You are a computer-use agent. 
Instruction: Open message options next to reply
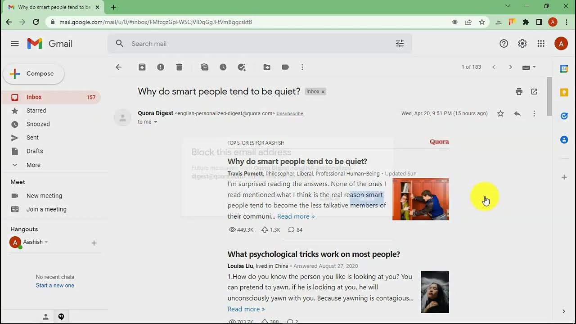tap(534, 113)
